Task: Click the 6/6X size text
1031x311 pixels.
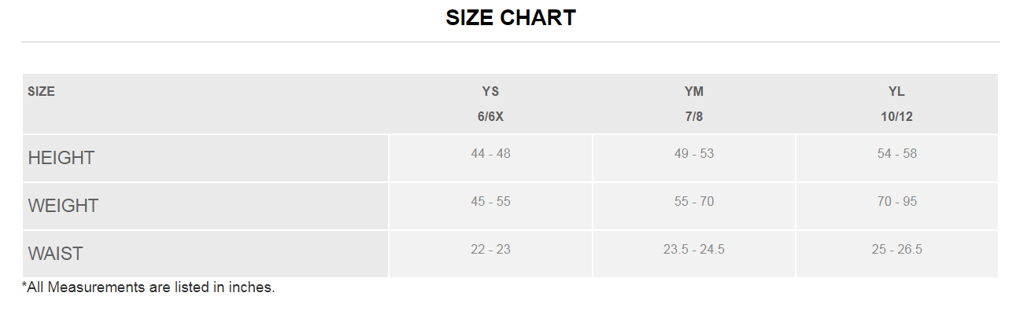Action: (x=490, y=116)
